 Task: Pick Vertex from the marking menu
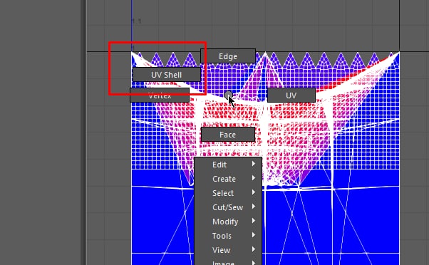pos(160,95)
